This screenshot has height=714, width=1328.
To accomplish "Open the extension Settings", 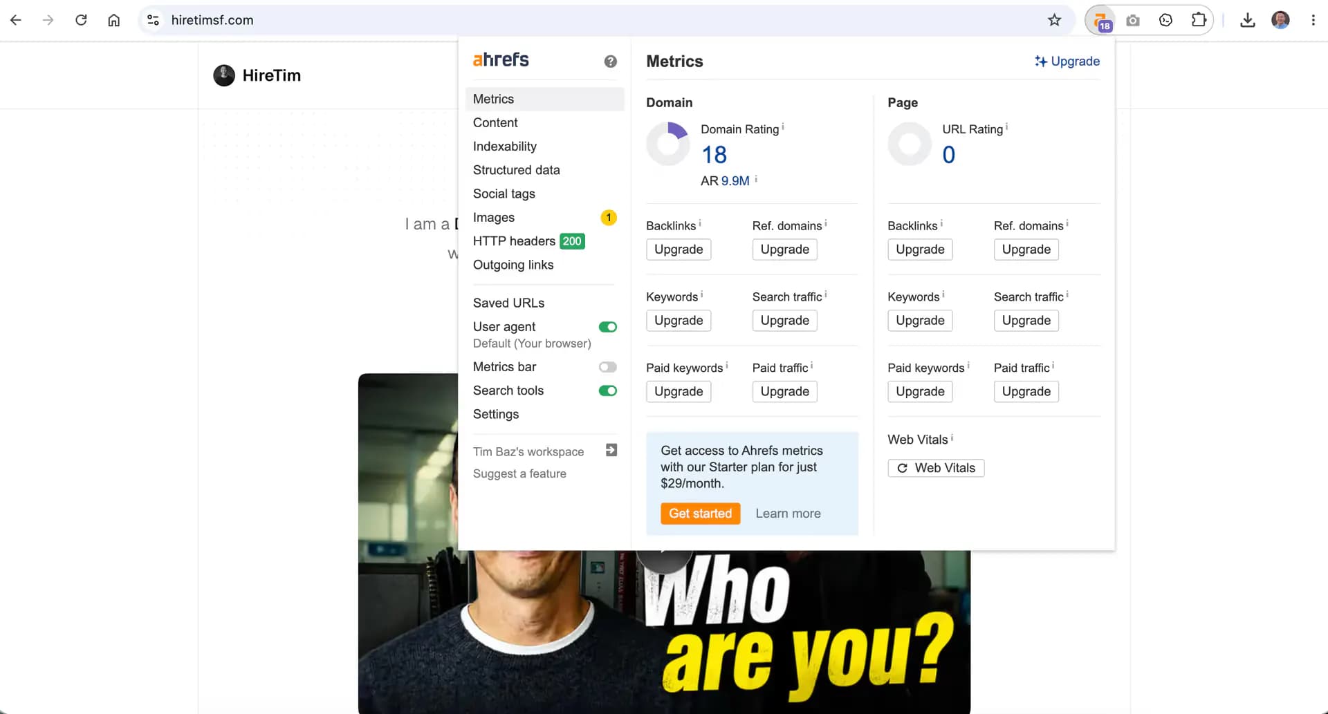I will pyautogui.click(x=496, y=414).
